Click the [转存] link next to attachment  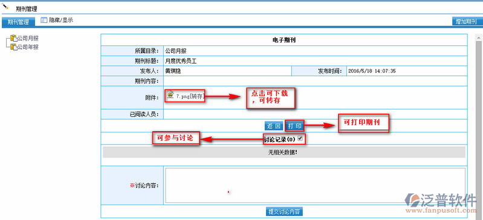pos(196,96)
